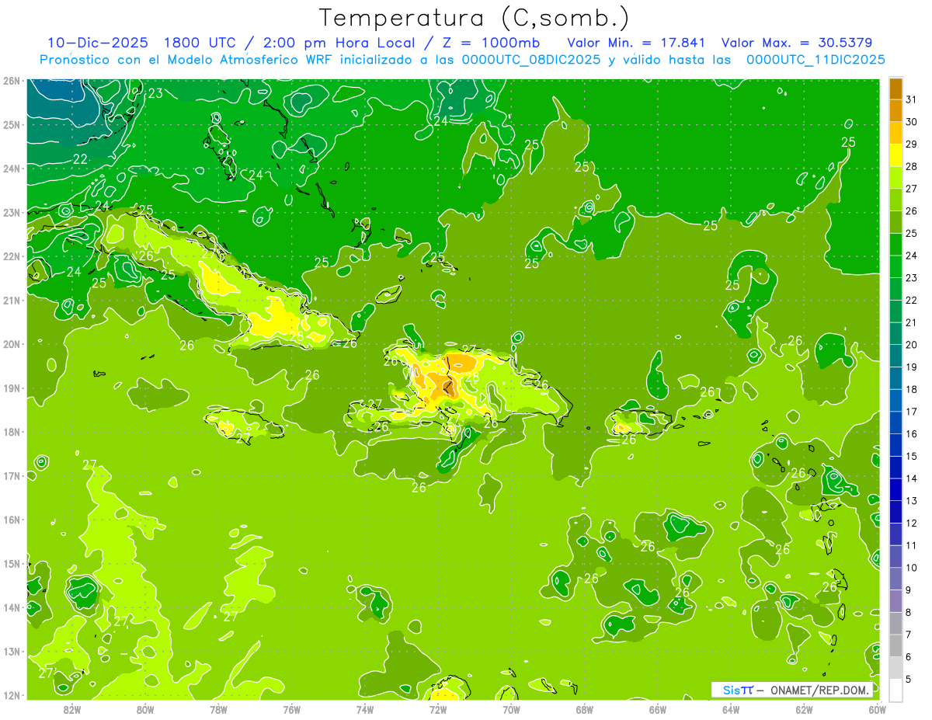Viewport: 932px width, 720px height.
Task: Click the 82W longitude axis label
Action: (x=72, y=708)
